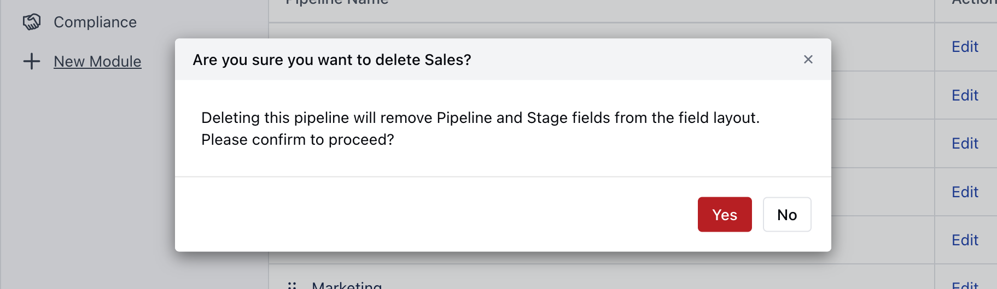Image resolution: width=997 pixels, height=289 pixels.
Task: Click the fifth Edit link from top
Action: coord(965,240)
